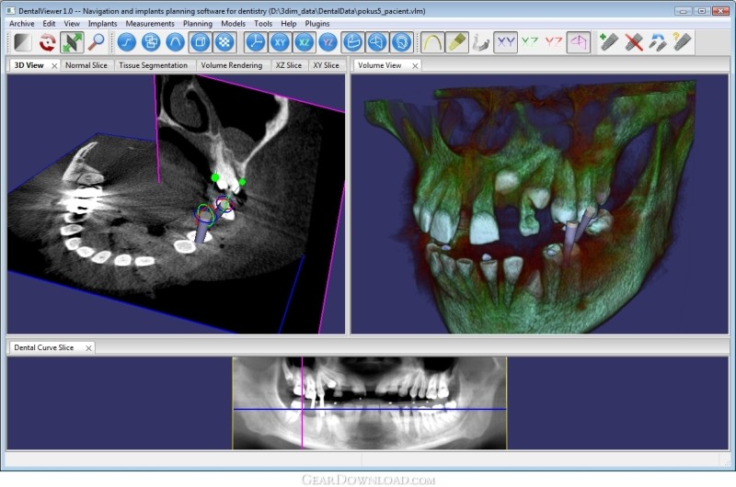
Task: Click the yellow dental arch curve icon
Action: pyautogui.click(x=432, y=42)
